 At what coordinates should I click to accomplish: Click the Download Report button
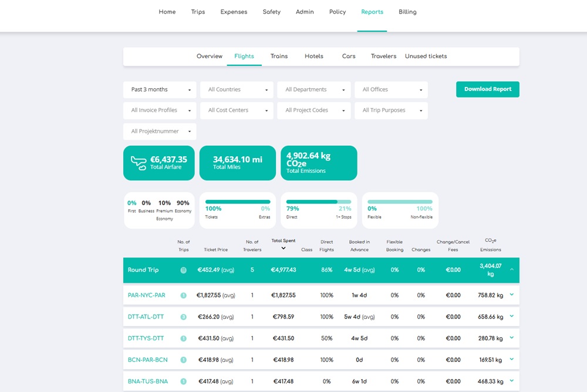pyautogui.click(x=487, y=89)
